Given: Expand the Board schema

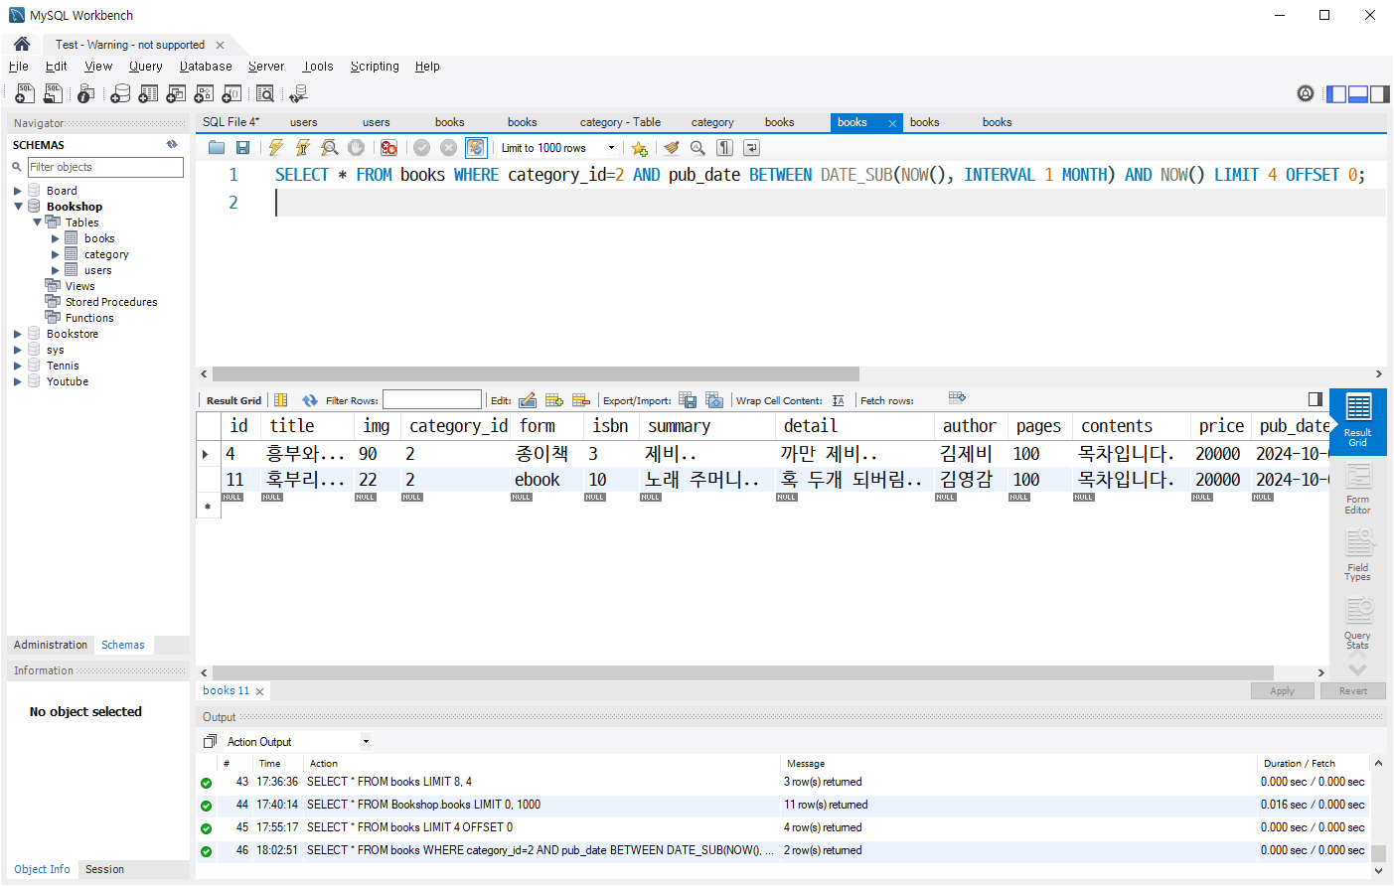Looking at the screenshot, I should 18,191.
